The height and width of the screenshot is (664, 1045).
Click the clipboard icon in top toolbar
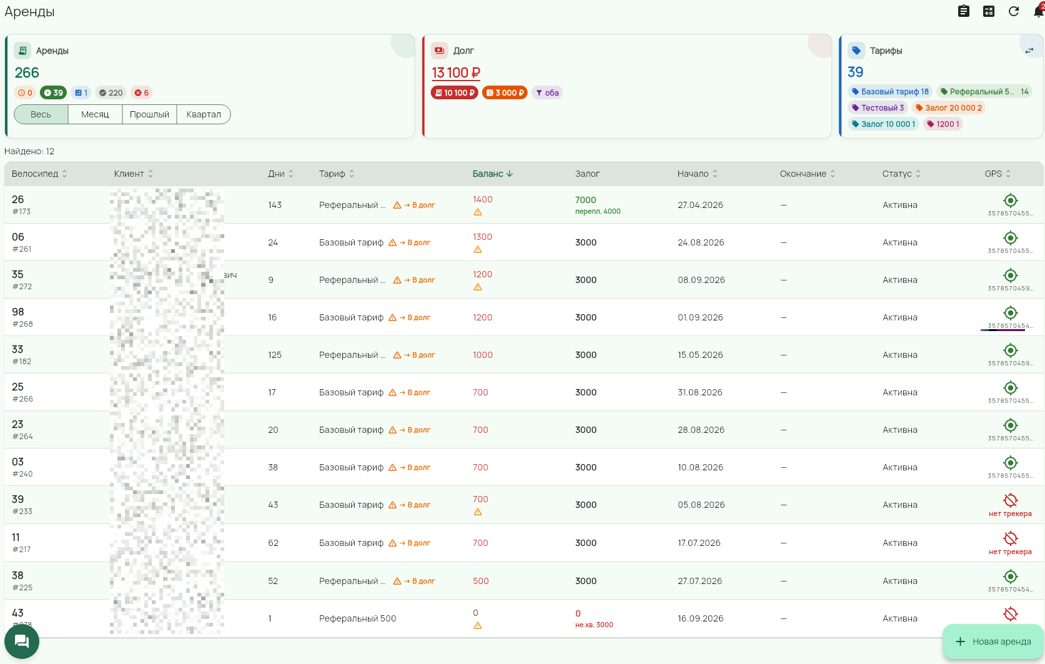(x=964, y=11)
